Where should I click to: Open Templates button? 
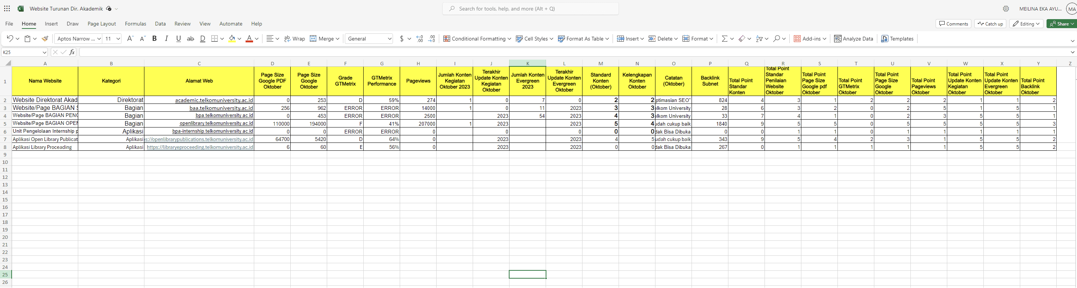click(x=897, y=39)
